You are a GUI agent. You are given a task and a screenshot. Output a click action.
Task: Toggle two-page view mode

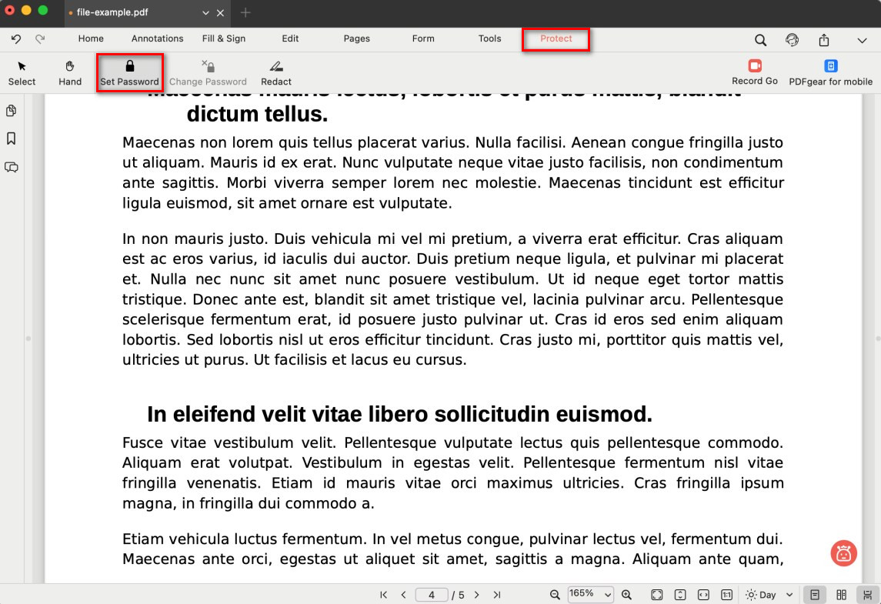coord(841,595)
